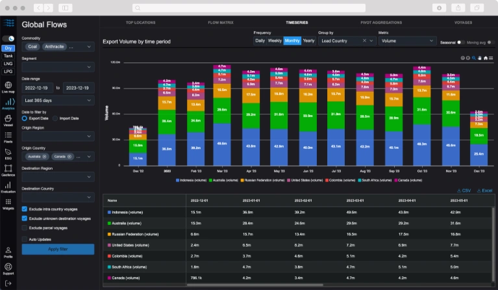Click the browser share icon
The width and height of the screenshot is (498, 290).
[x=458, y=8]
